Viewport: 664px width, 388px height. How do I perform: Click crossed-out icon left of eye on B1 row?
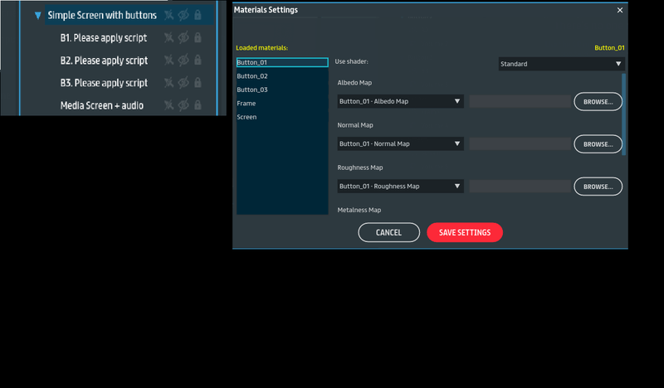tap(169, 38)
